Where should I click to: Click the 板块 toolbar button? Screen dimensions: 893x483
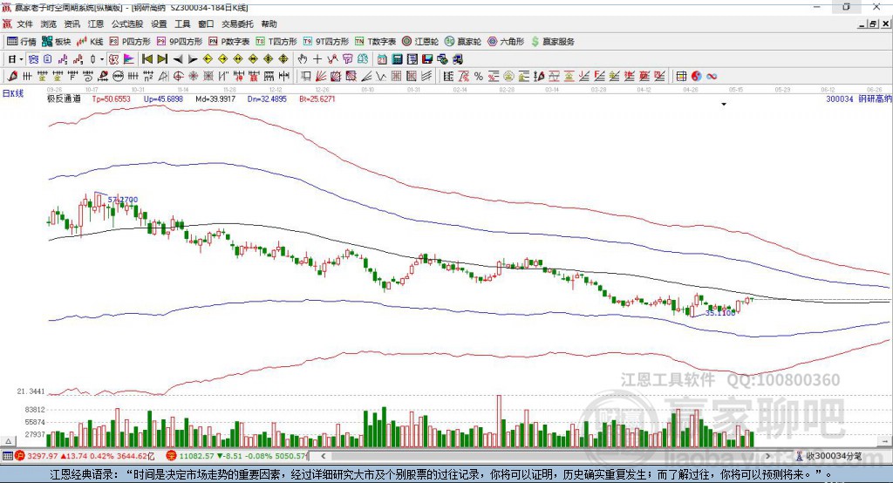(57, 42)
